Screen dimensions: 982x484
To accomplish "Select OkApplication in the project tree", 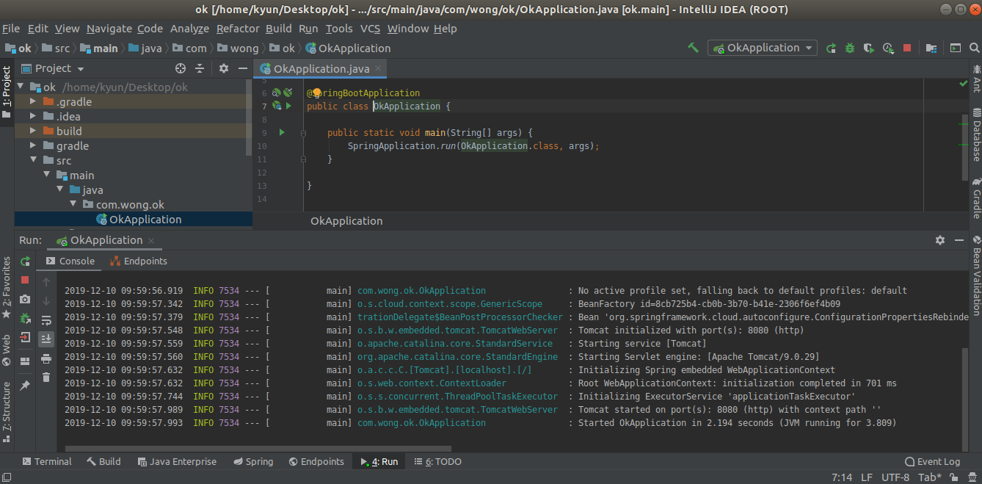I will [134, 220].
